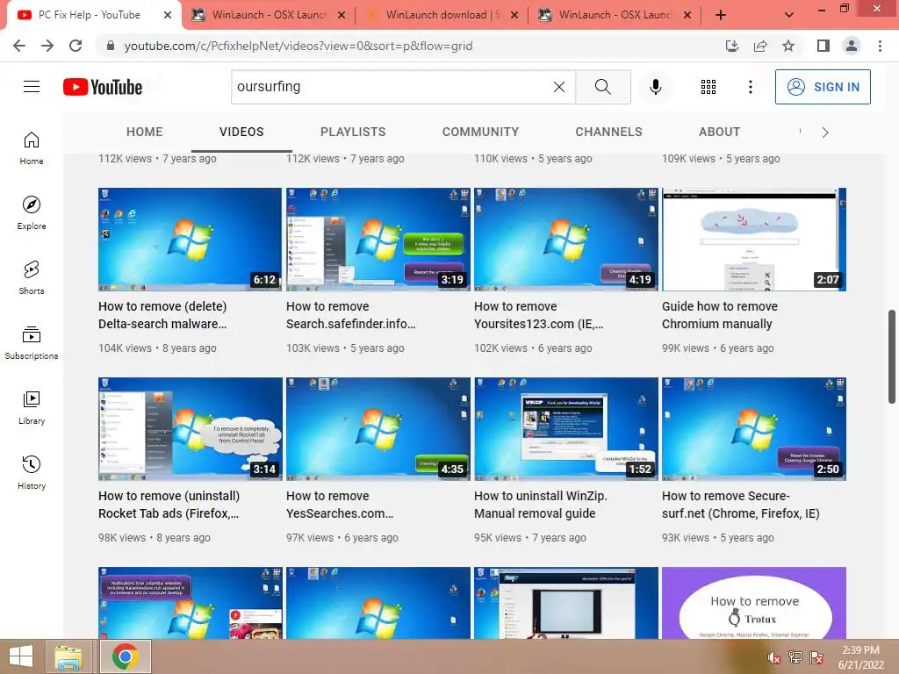Open 'How to uninstall WinZip' title

click(x=540, y=505)
